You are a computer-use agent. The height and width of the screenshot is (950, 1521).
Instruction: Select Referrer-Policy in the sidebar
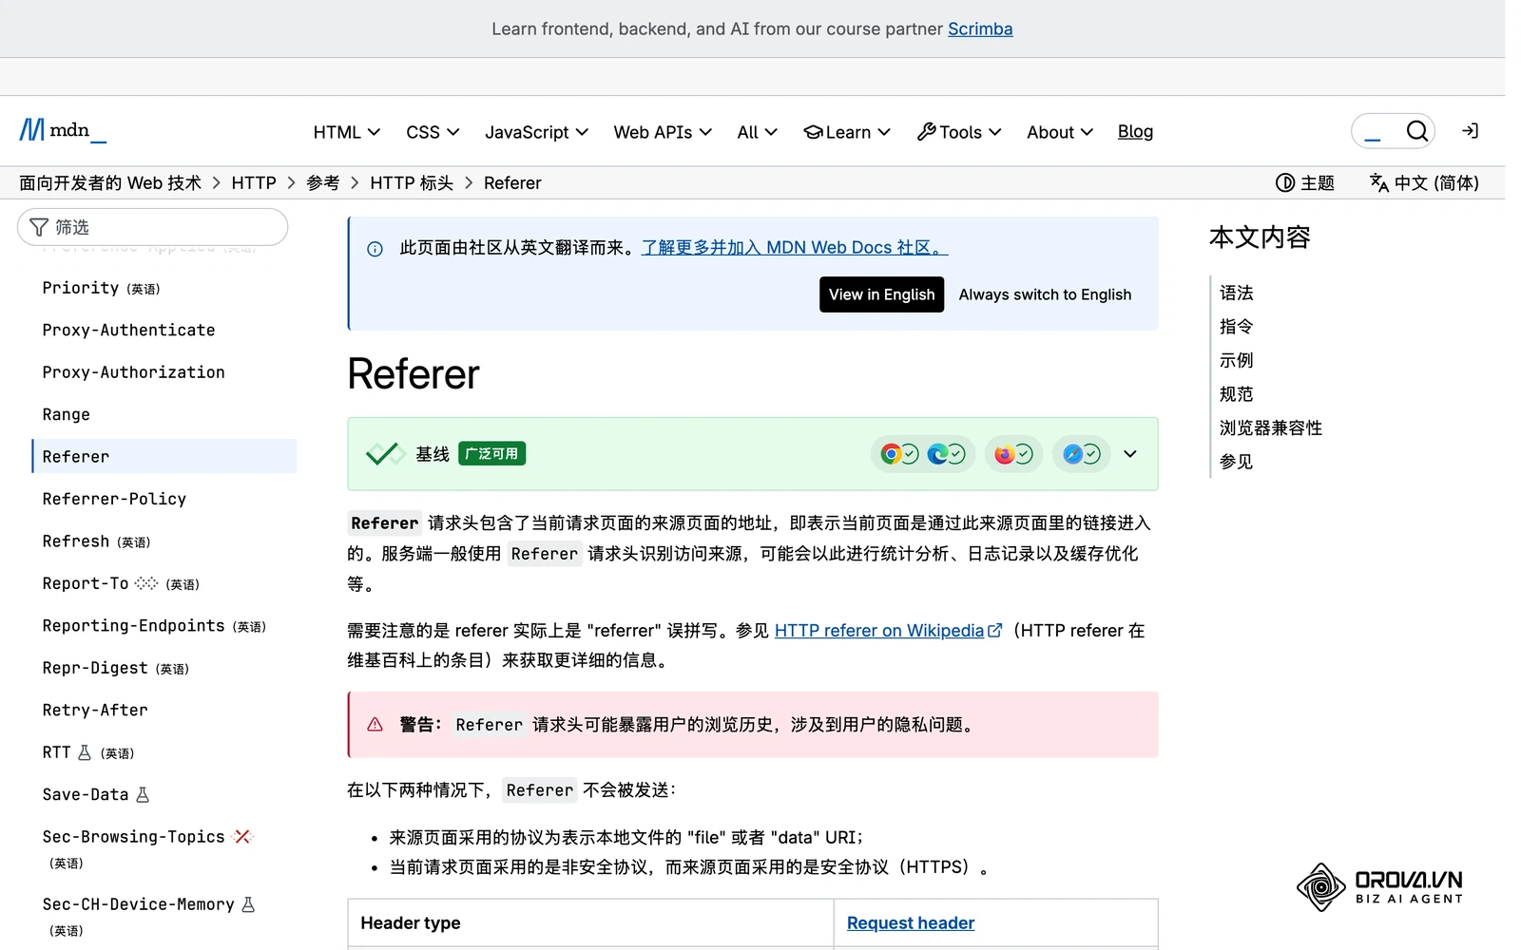114,499
